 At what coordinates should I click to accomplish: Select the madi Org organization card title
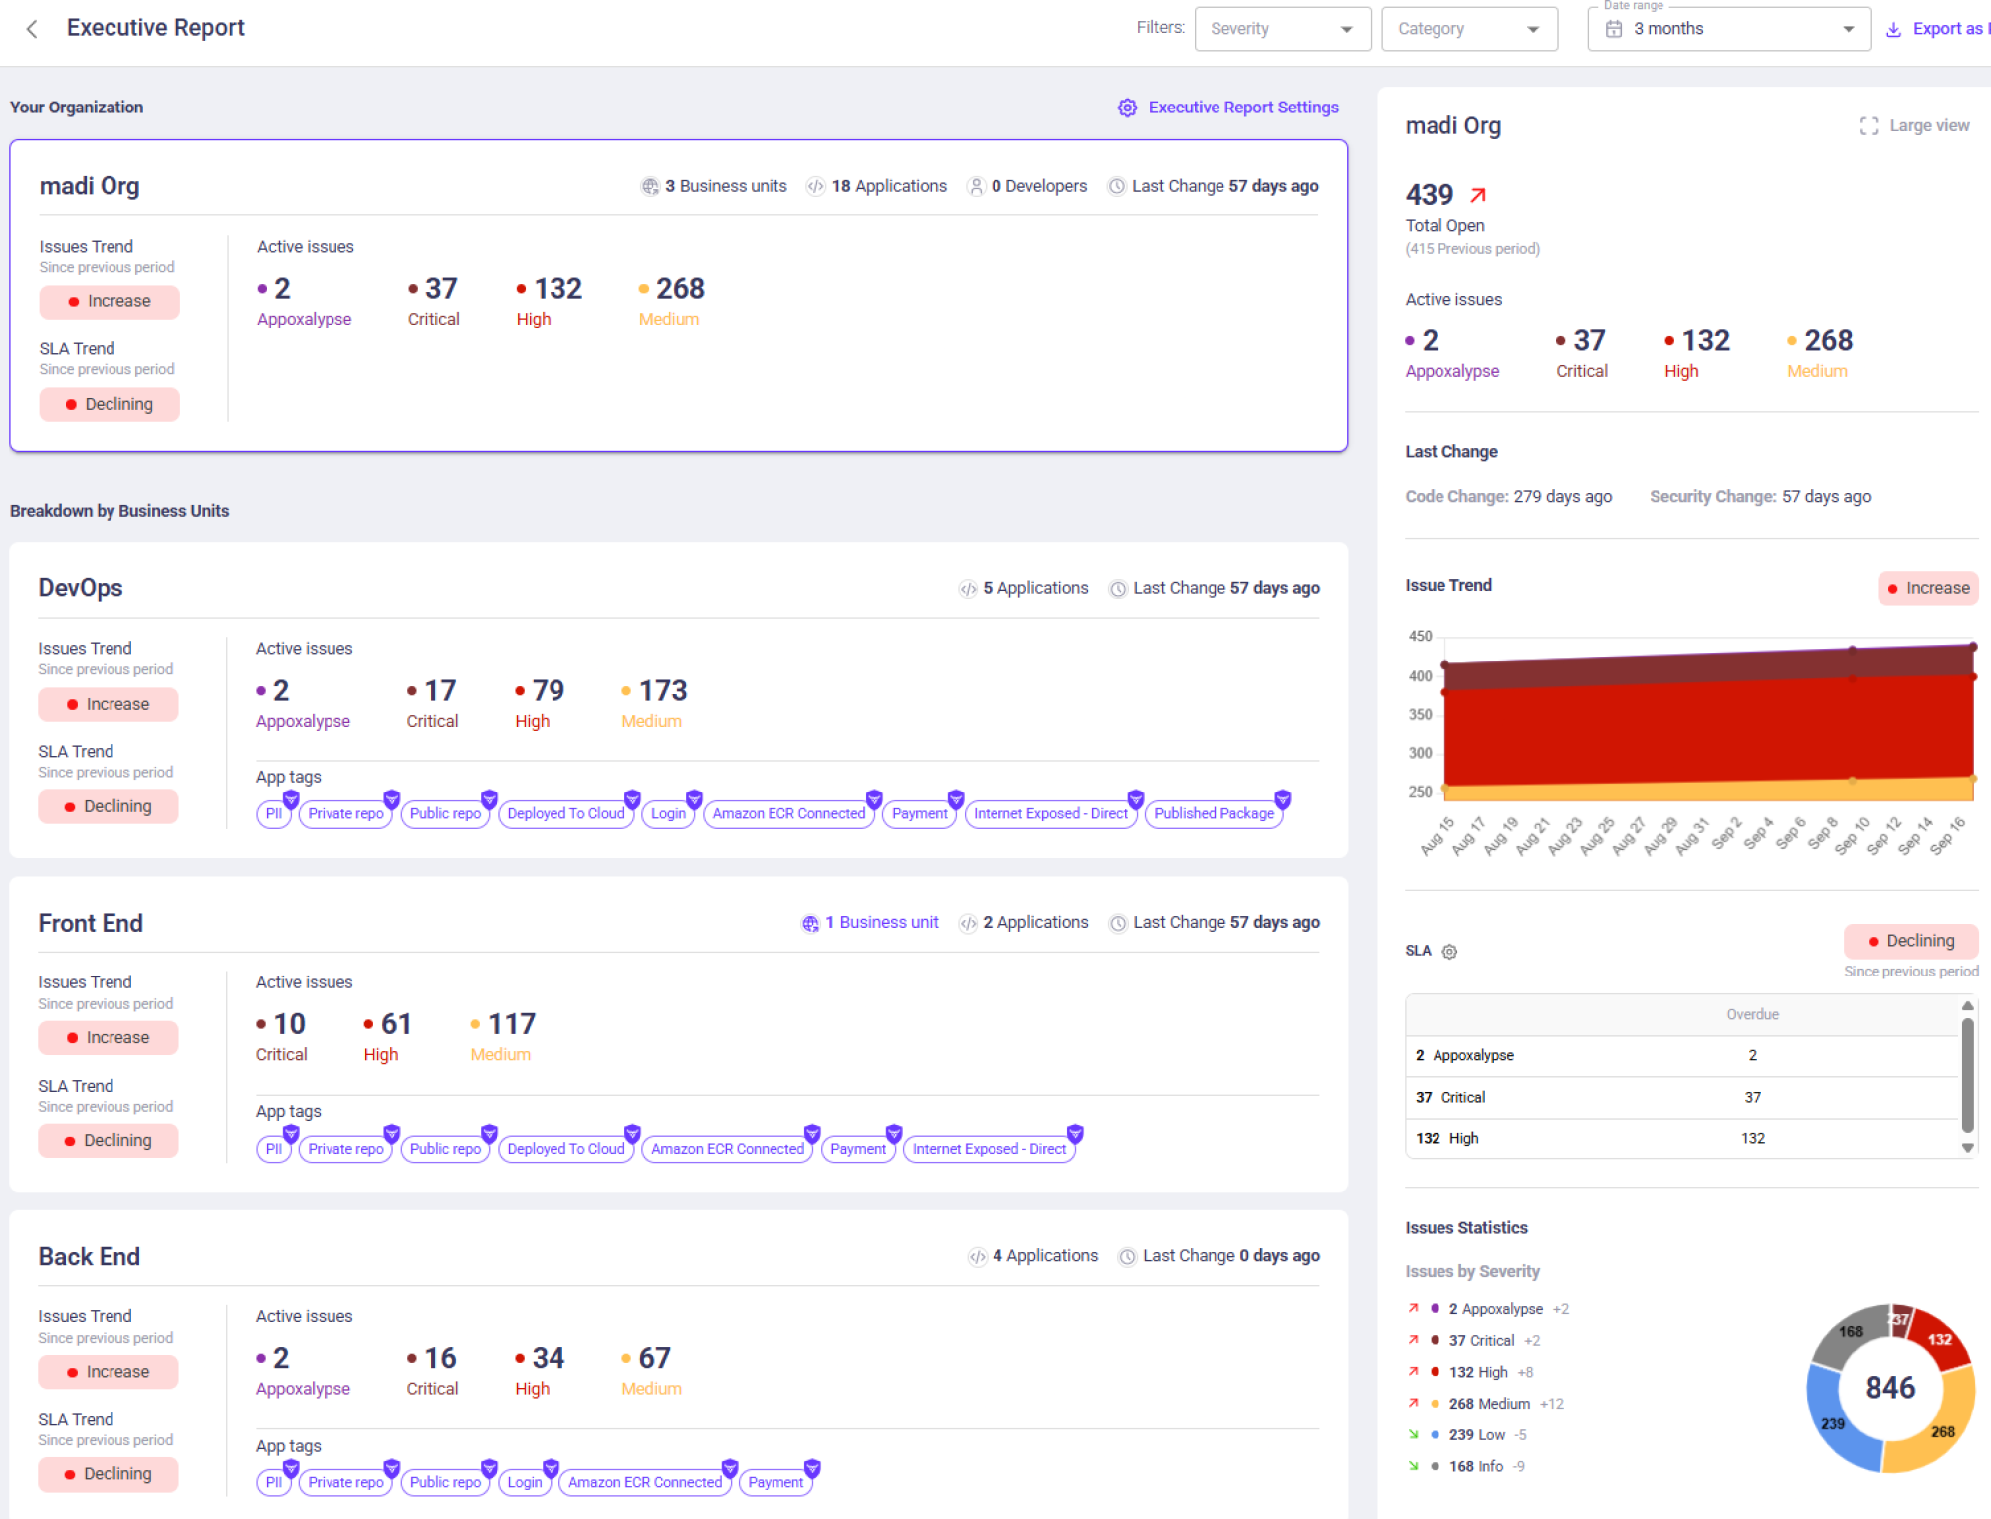[90, 186]
